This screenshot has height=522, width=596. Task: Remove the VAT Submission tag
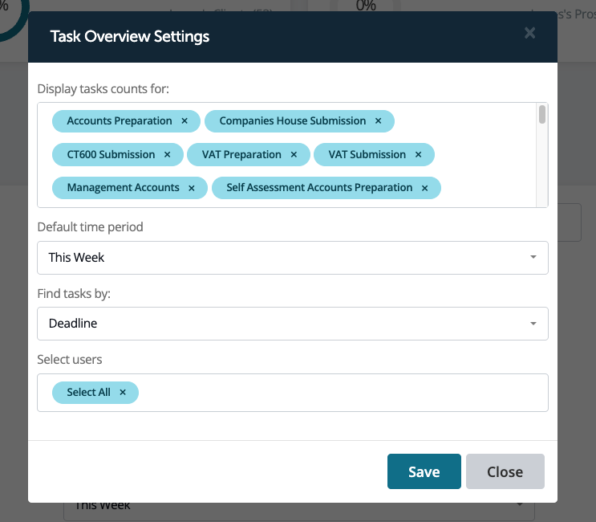[x=418, y=154]
